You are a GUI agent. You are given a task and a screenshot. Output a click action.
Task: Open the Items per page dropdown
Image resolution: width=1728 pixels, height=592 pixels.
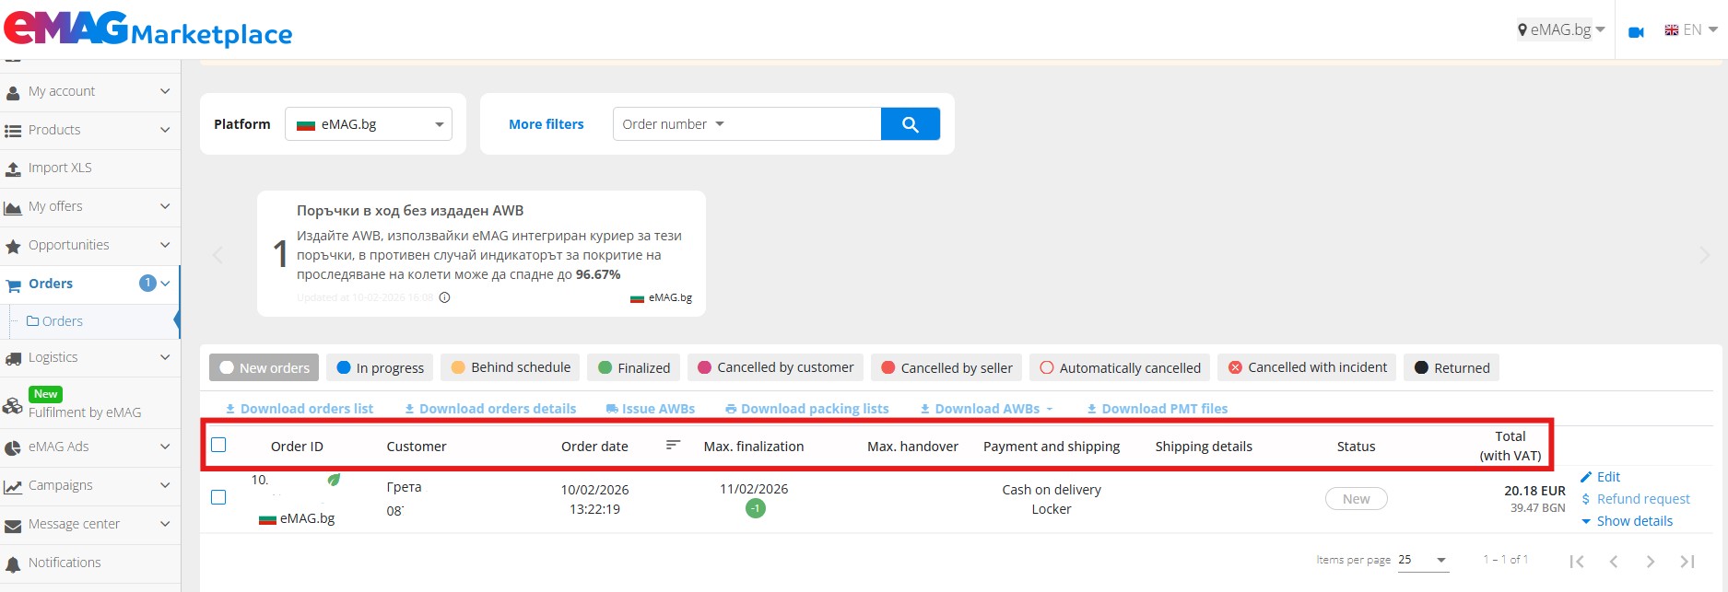click(x=1423, y=560)
